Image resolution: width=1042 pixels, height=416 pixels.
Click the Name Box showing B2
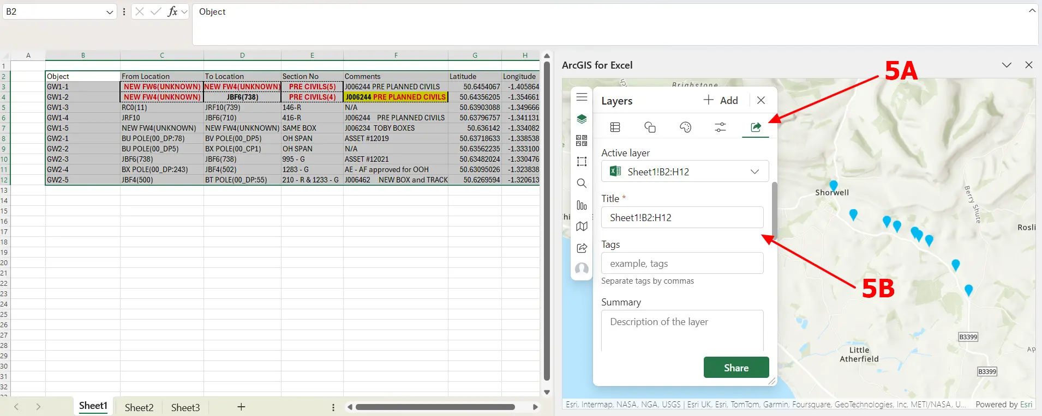coord(53,11)
